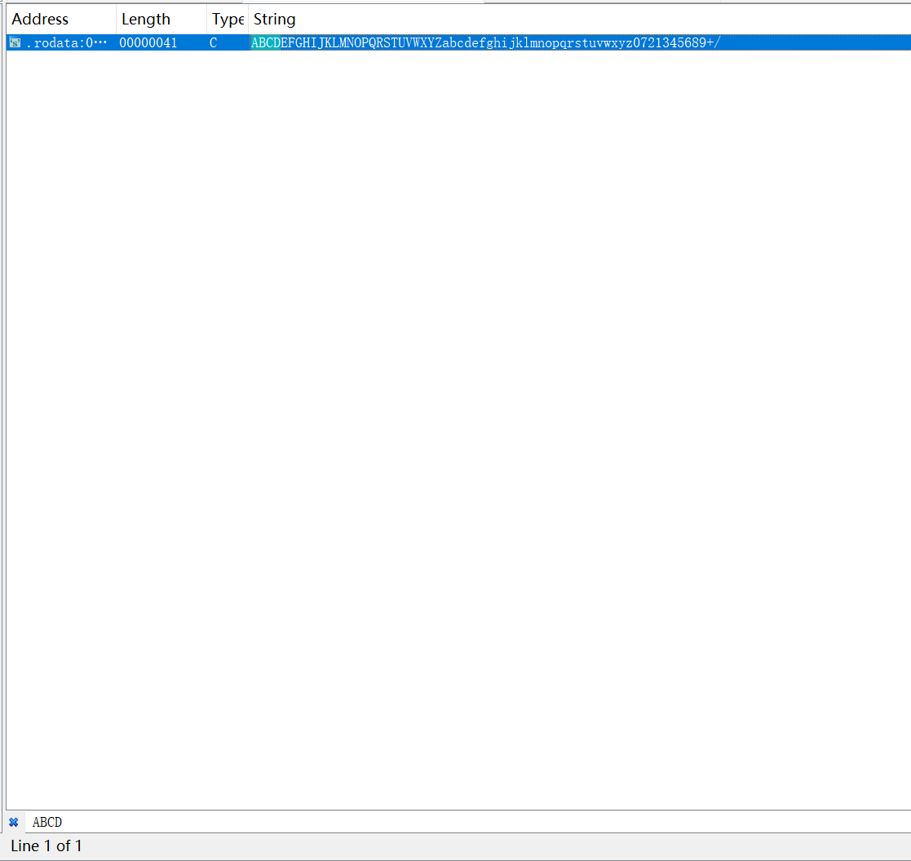The image size is (911, 861).
Task: Click the digits 0721345689+/ at the string end
Action: pos(677,42)
